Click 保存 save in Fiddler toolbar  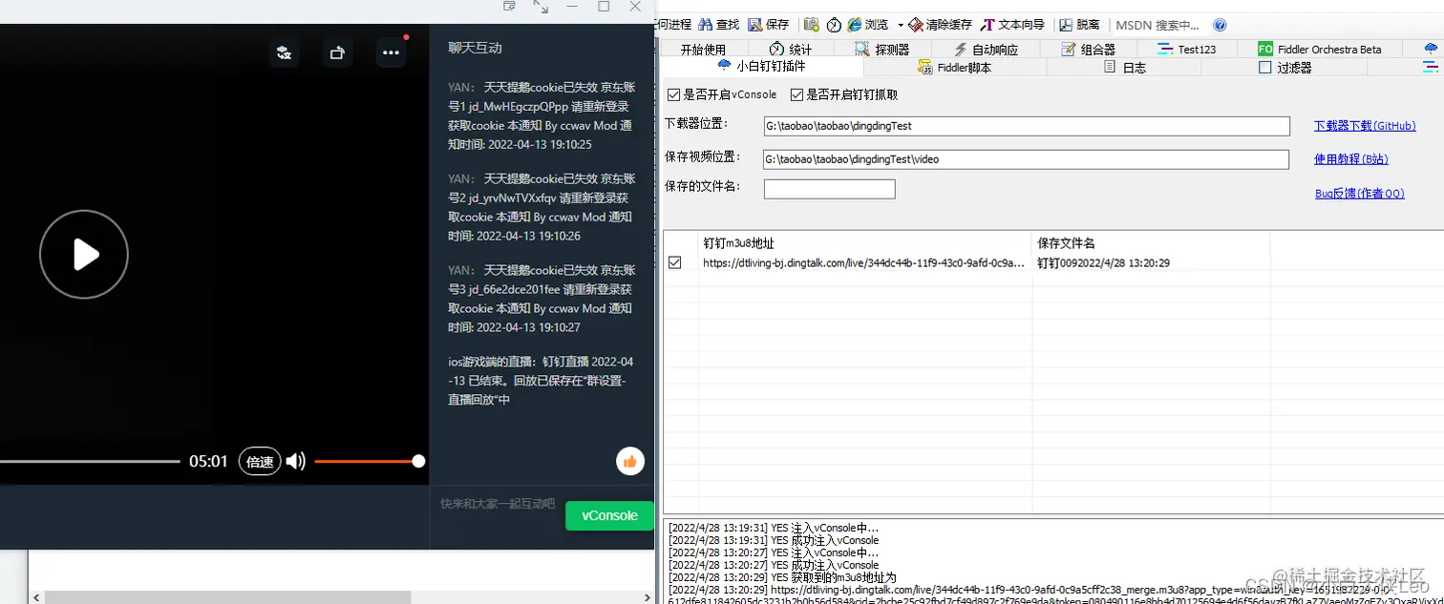click(x=769, y=25)
